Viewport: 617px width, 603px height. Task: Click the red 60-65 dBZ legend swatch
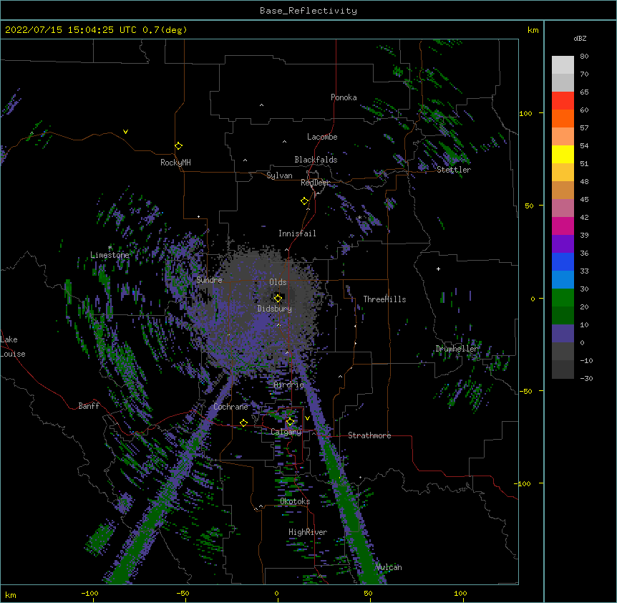(x=563, y=101)
